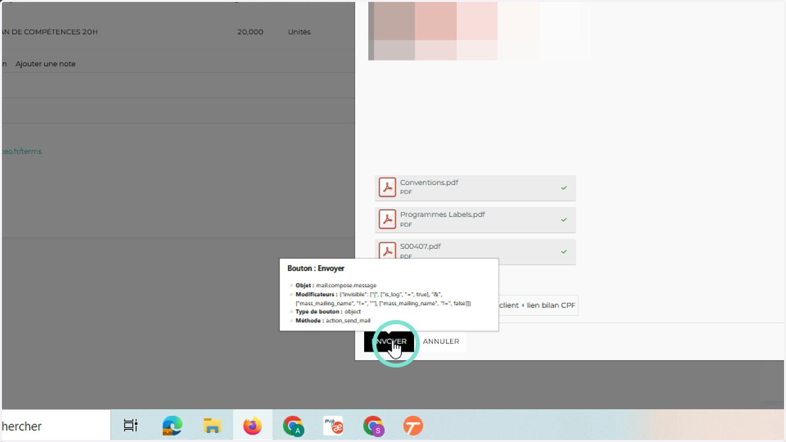Open the S00407.pdf attachment
The image size is (786, 442).
[476, 251]
